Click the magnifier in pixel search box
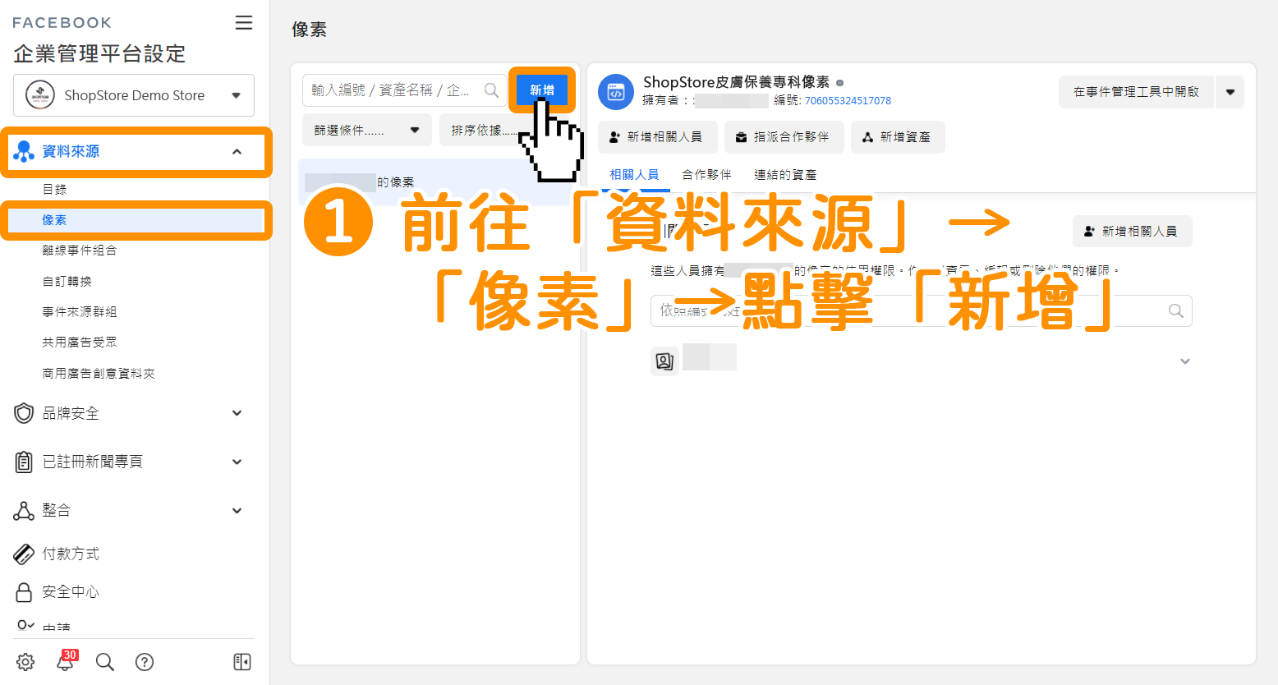Screen dimensions: 1278x685 tap(491, 90)
